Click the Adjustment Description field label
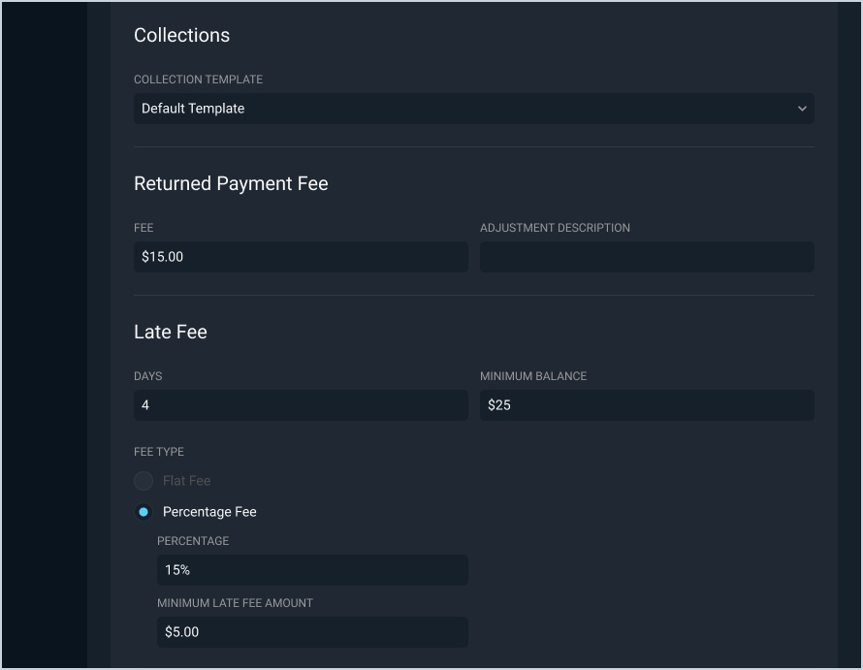The image size is (863, 670). 555,228
